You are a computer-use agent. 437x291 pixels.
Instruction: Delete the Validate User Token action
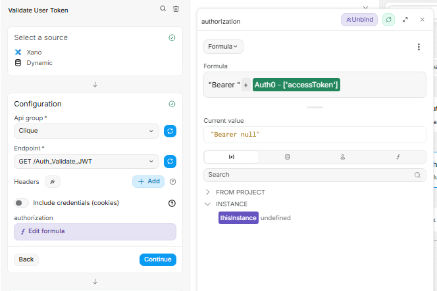[x=176, y=9]
